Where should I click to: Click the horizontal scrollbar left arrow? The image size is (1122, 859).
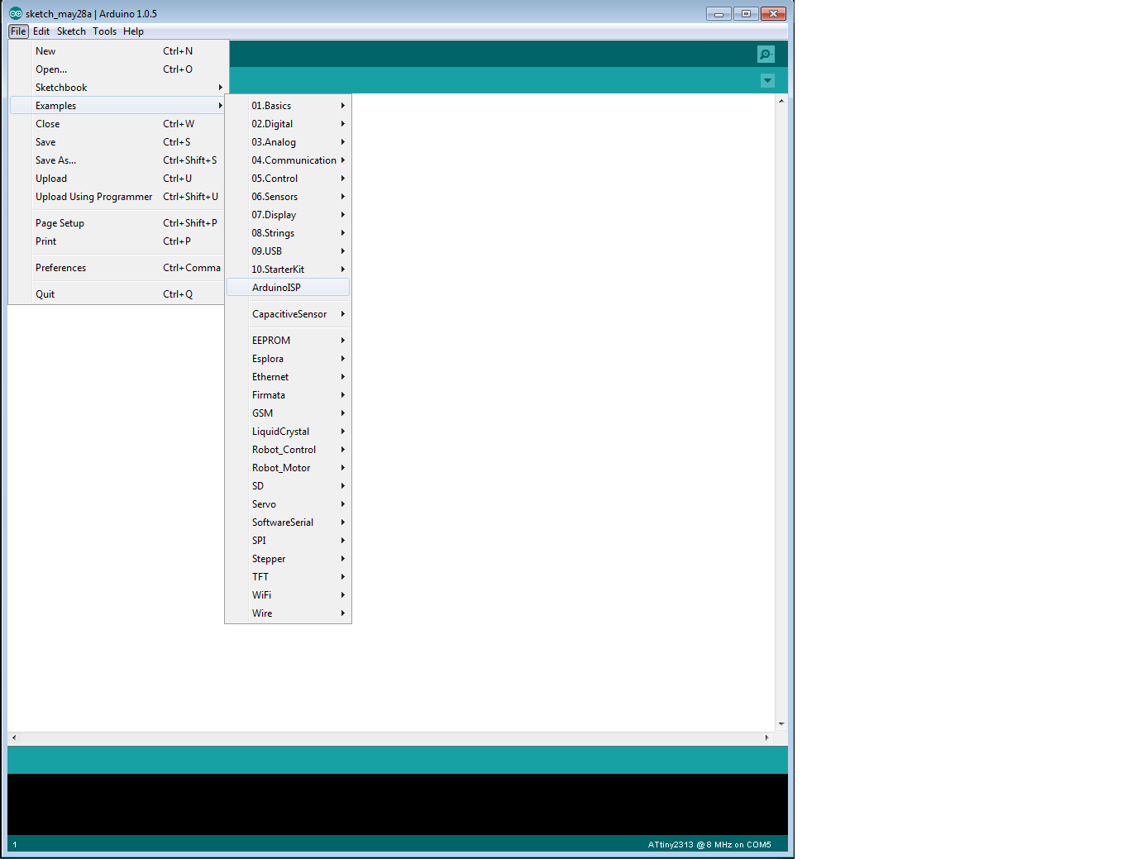(14, 737)
